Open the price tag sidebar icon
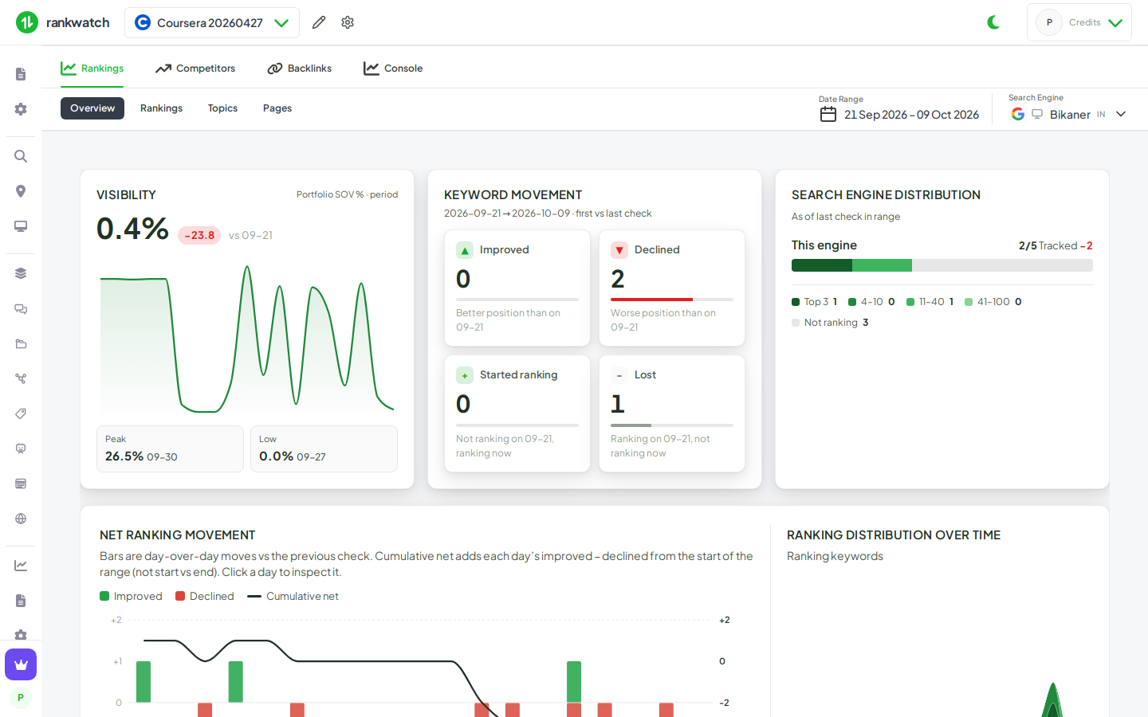The image size is (1148, 717). 21,413
